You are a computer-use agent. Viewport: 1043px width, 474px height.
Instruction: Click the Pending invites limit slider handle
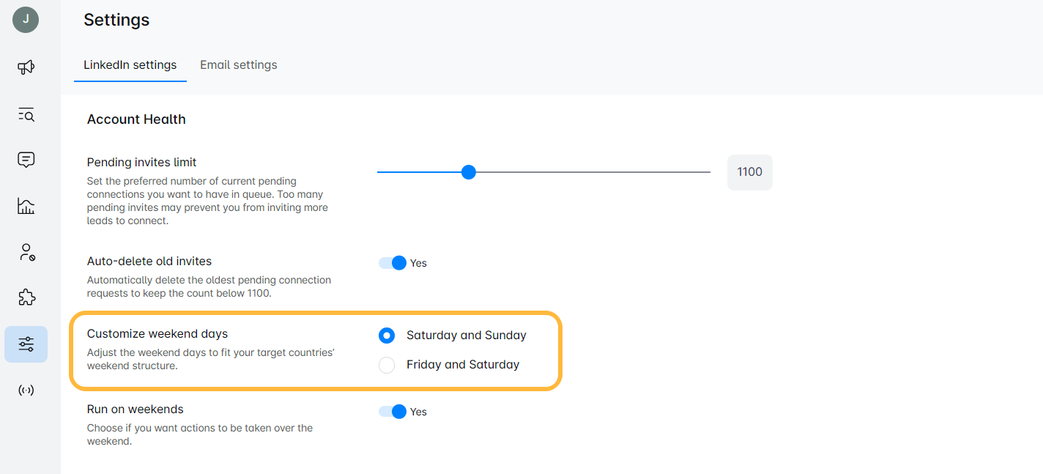tap(469, 172)
